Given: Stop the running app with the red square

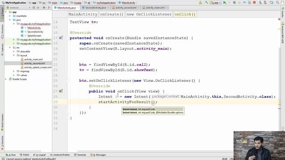Looking at the screenshot, I should point(254,3).
